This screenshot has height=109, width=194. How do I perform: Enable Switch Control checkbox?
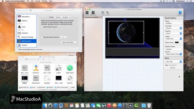pyautogui.click(x=42, y=27)
